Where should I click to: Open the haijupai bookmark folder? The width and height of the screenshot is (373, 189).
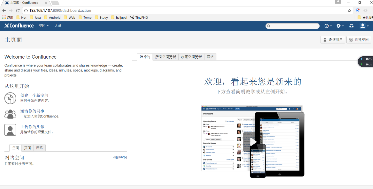[119, 17]
